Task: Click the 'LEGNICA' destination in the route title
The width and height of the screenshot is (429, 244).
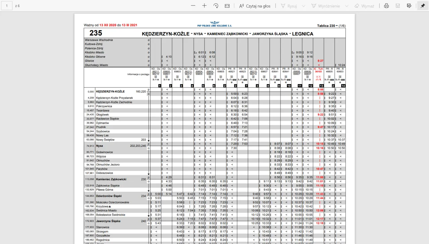Action: (x=303, y=34)
